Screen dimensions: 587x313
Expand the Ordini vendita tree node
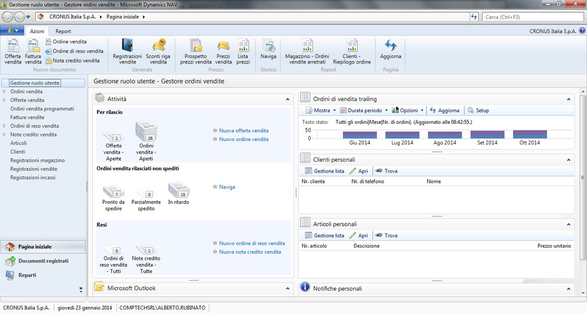coord(5,92)
